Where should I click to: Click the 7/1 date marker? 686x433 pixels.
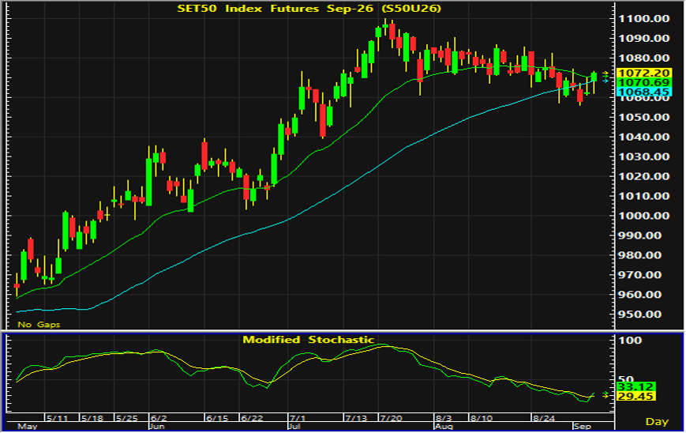point(297,418)
